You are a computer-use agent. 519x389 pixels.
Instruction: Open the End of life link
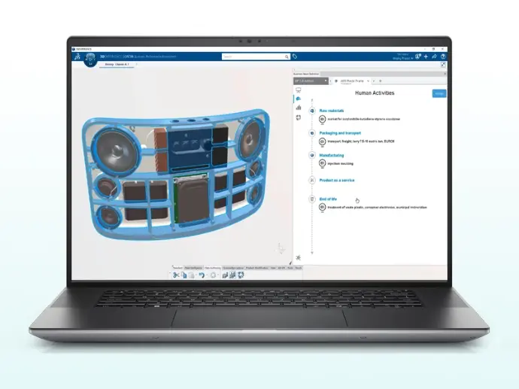[328, 199]
